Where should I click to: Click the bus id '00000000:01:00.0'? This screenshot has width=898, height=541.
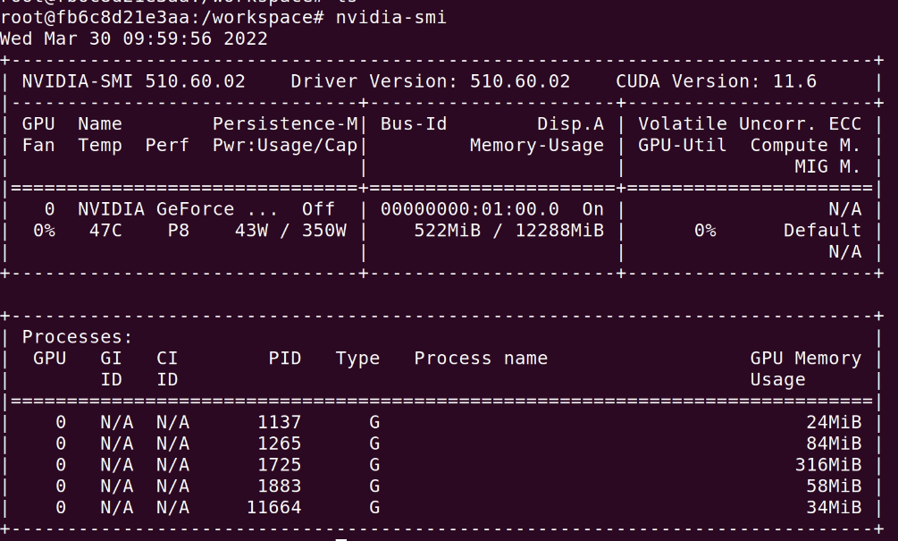click(470, 209)
